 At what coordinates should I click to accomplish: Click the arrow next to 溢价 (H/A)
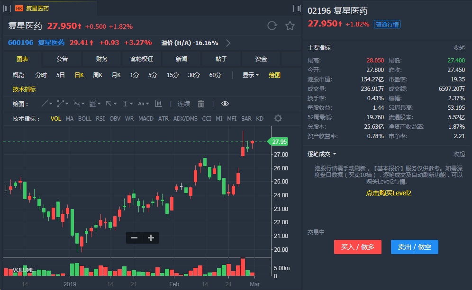click(x=228, y=43)
